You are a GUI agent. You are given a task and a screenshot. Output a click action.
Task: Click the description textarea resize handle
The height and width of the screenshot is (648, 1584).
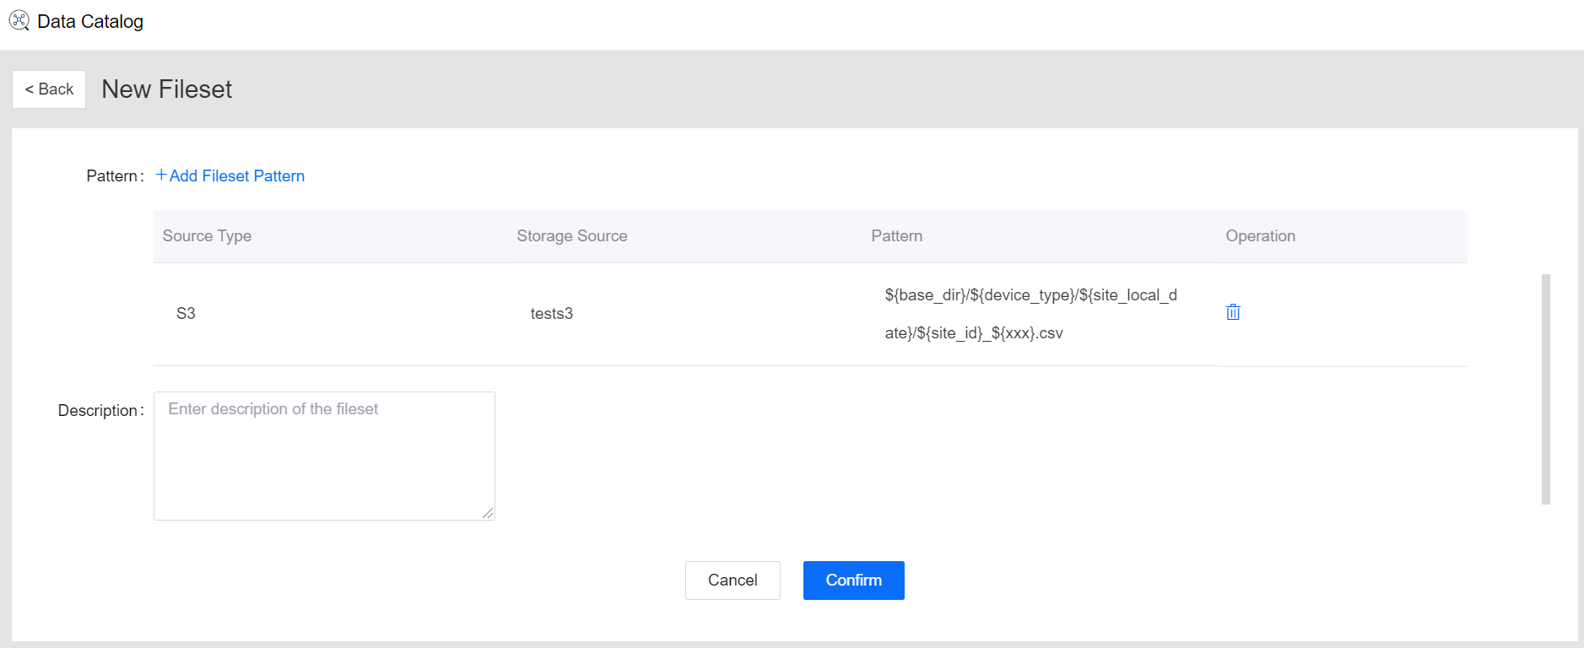(488, 513)
